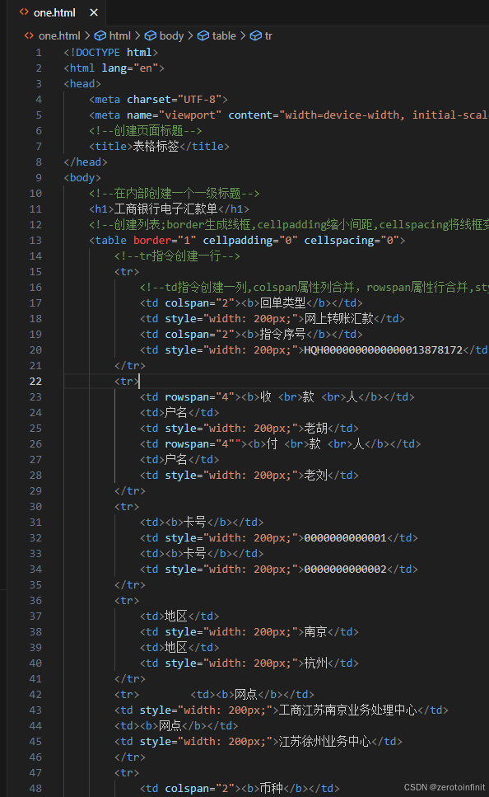Click the comment 在内部创建一个一级标题
The image size is (489, 797).
[175, 194]
